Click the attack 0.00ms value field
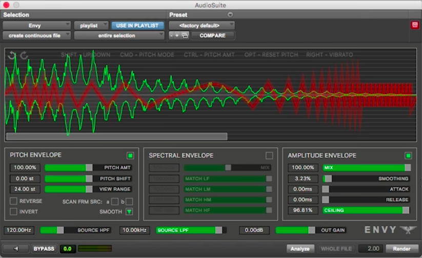422x258 pixels. click(303, 189)
